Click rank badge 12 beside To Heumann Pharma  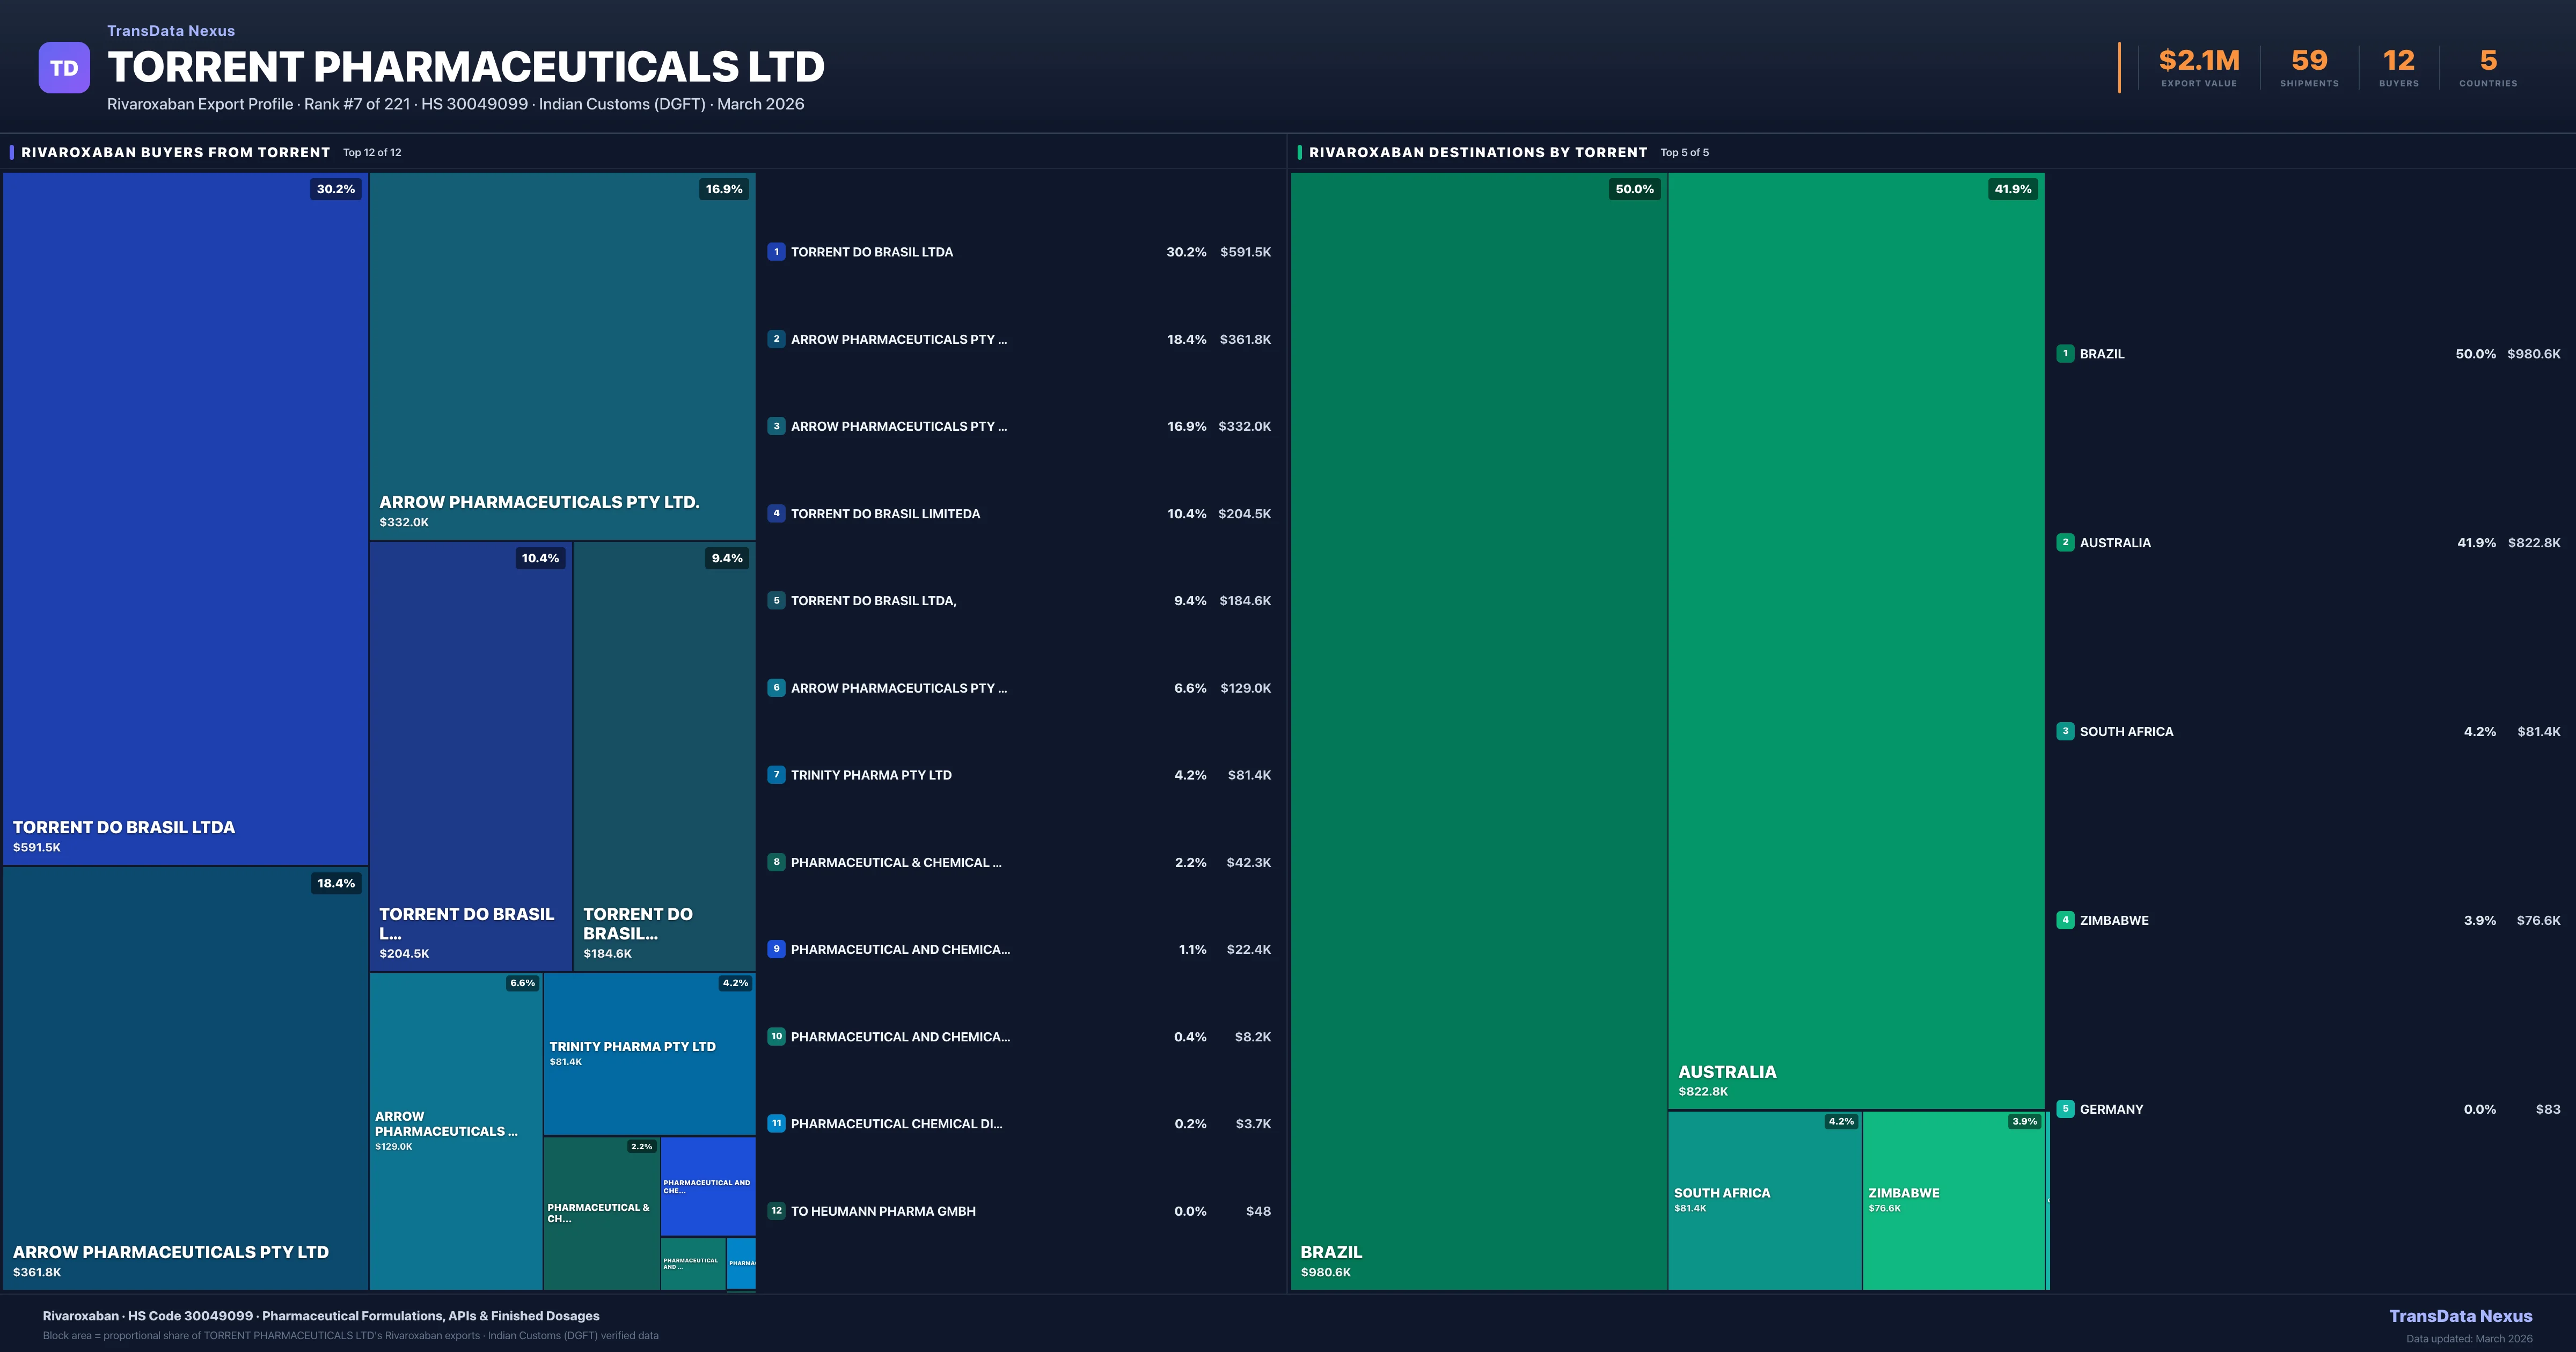coord(776,1211)
